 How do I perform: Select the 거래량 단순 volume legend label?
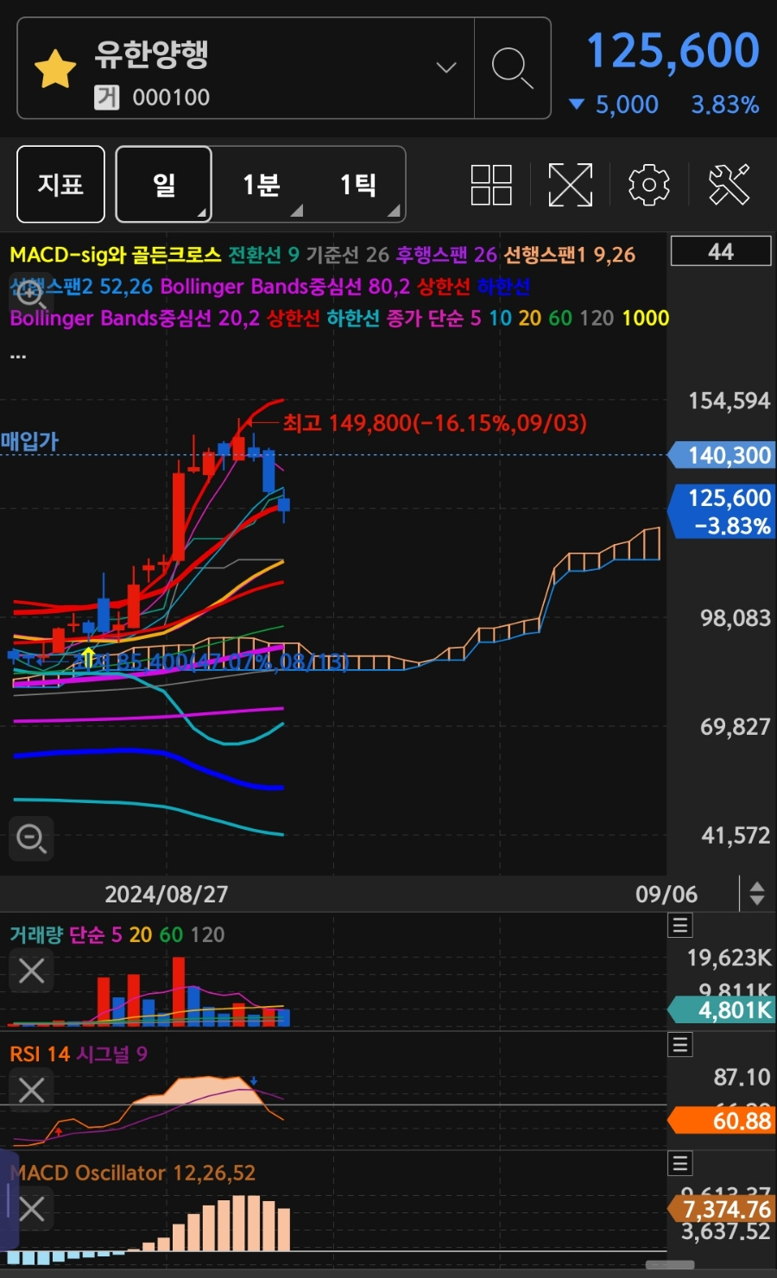click(x=57, y=934)
